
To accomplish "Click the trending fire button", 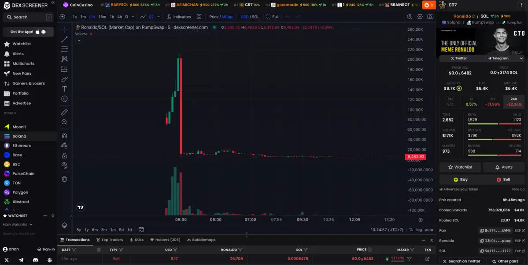I will 428,5.
